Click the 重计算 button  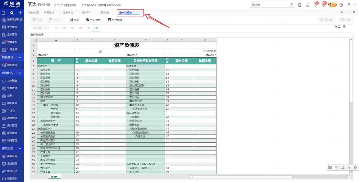pyautogui.click(x=326, y=20)
